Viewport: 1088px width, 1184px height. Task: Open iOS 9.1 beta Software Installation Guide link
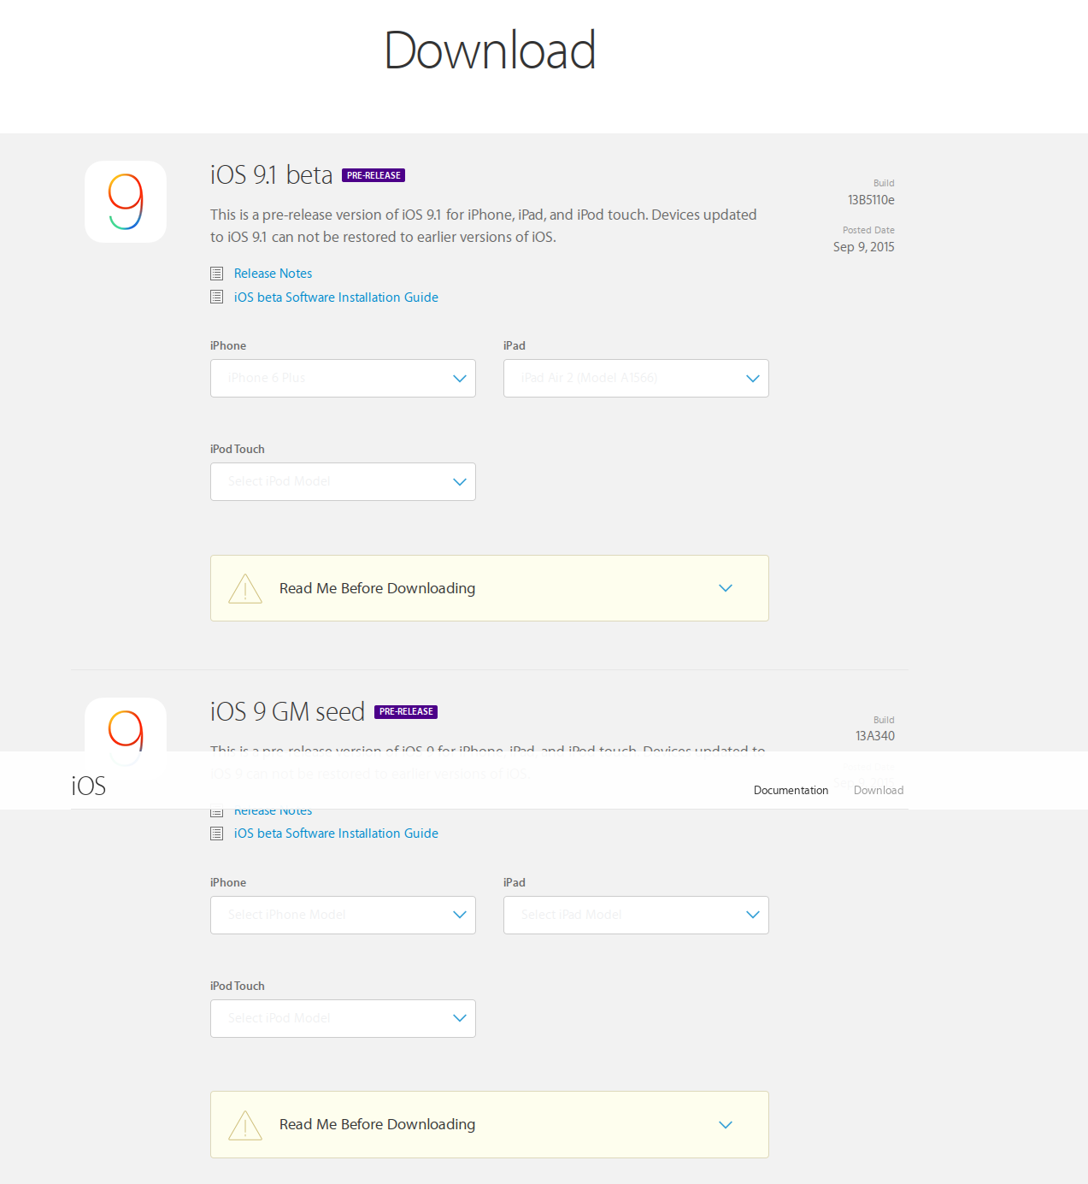[336, 297]
